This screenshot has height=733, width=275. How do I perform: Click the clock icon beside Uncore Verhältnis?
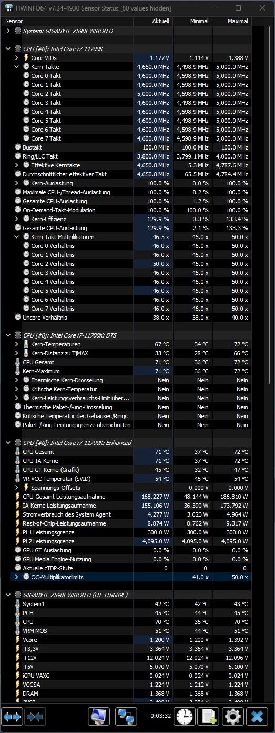click(x=18, y=318)
